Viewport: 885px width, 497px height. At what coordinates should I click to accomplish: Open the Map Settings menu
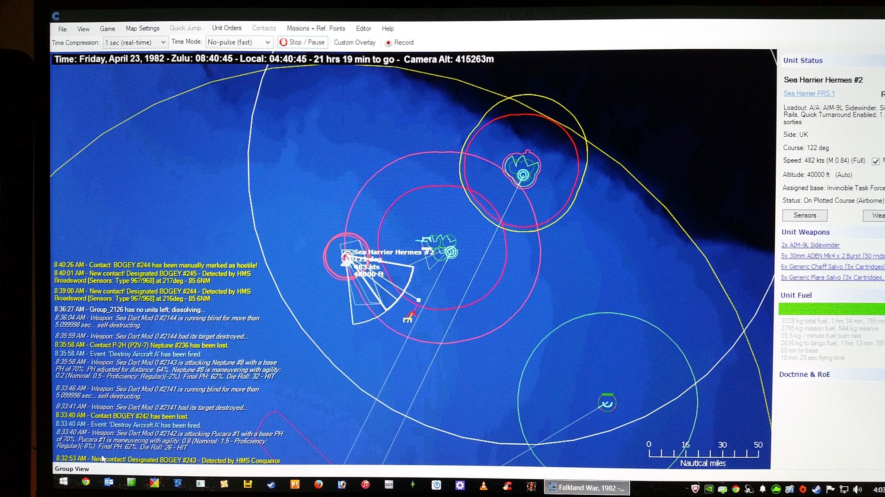[143, 28]
